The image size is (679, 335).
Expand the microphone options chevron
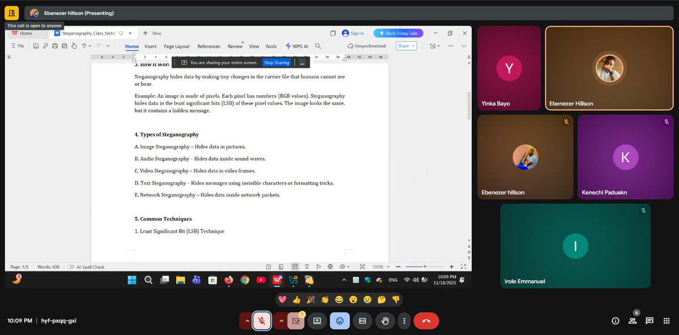pos(246,321)
